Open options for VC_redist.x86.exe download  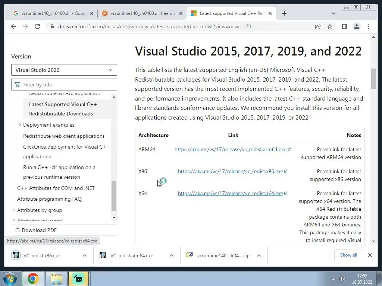85,255
